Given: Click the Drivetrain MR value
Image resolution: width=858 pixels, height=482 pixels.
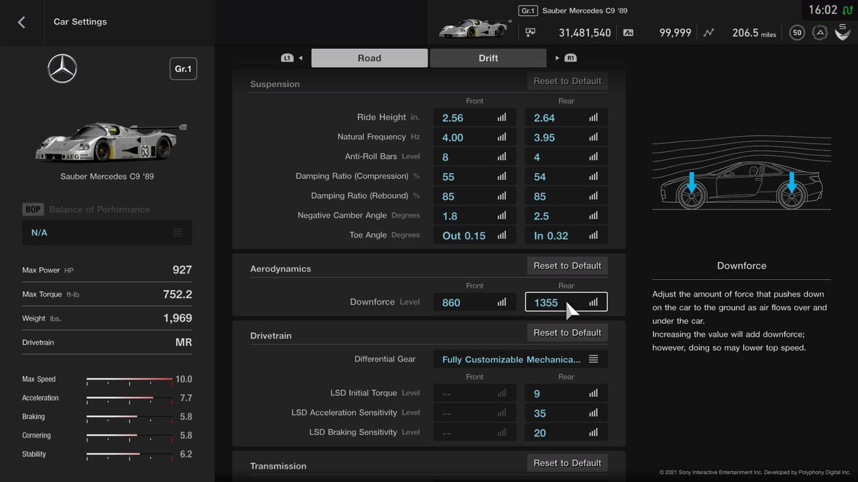Looking at the screenshot, I should click(x=184, y=342).
